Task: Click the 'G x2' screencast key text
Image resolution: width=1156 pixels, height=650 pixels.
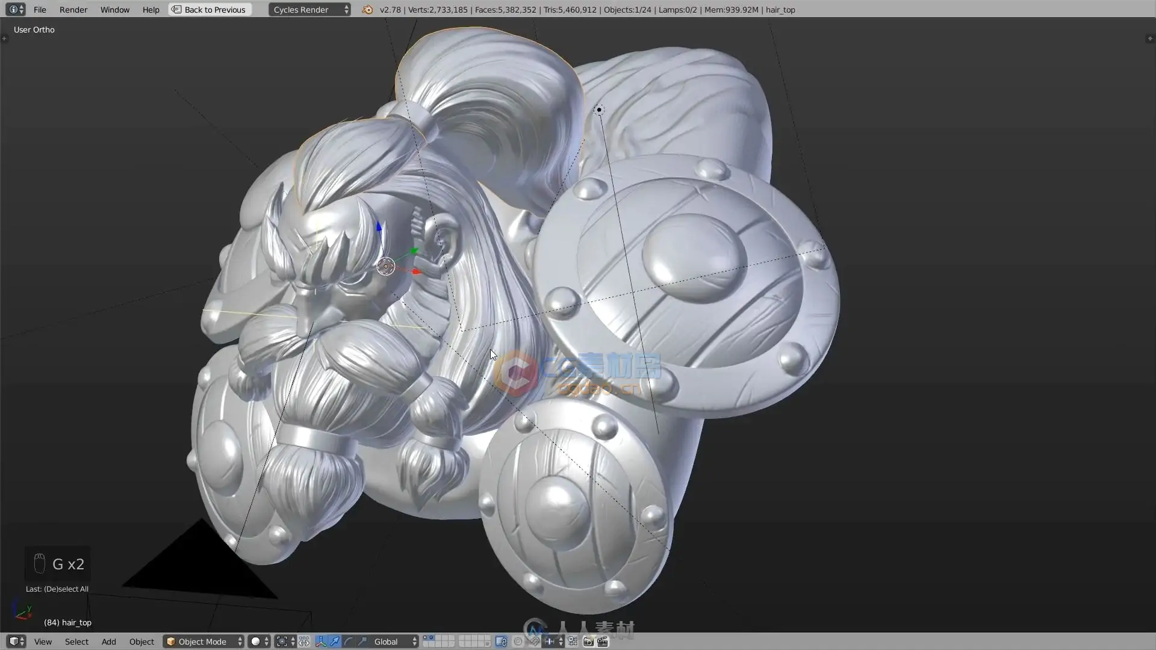Action: point(68,564)
